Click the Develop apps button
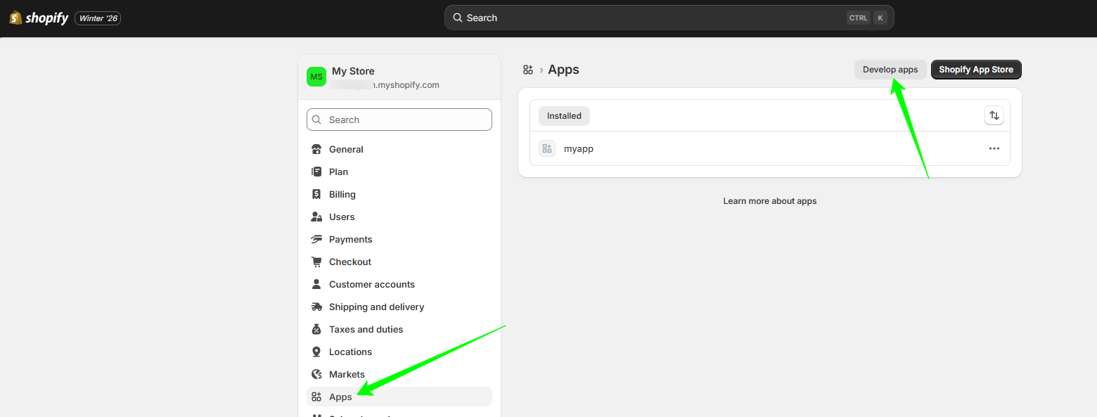This screenshot has height=417, width=1097. [x=890, y=70]
